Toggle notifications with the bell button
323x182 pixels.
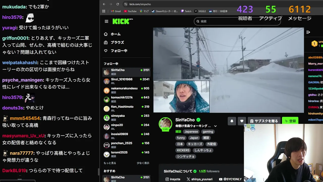tap(232, 121)
